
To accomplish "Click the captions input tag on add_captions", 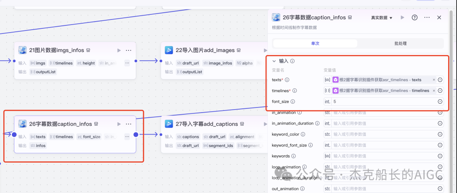I will [x=188, y=136].
